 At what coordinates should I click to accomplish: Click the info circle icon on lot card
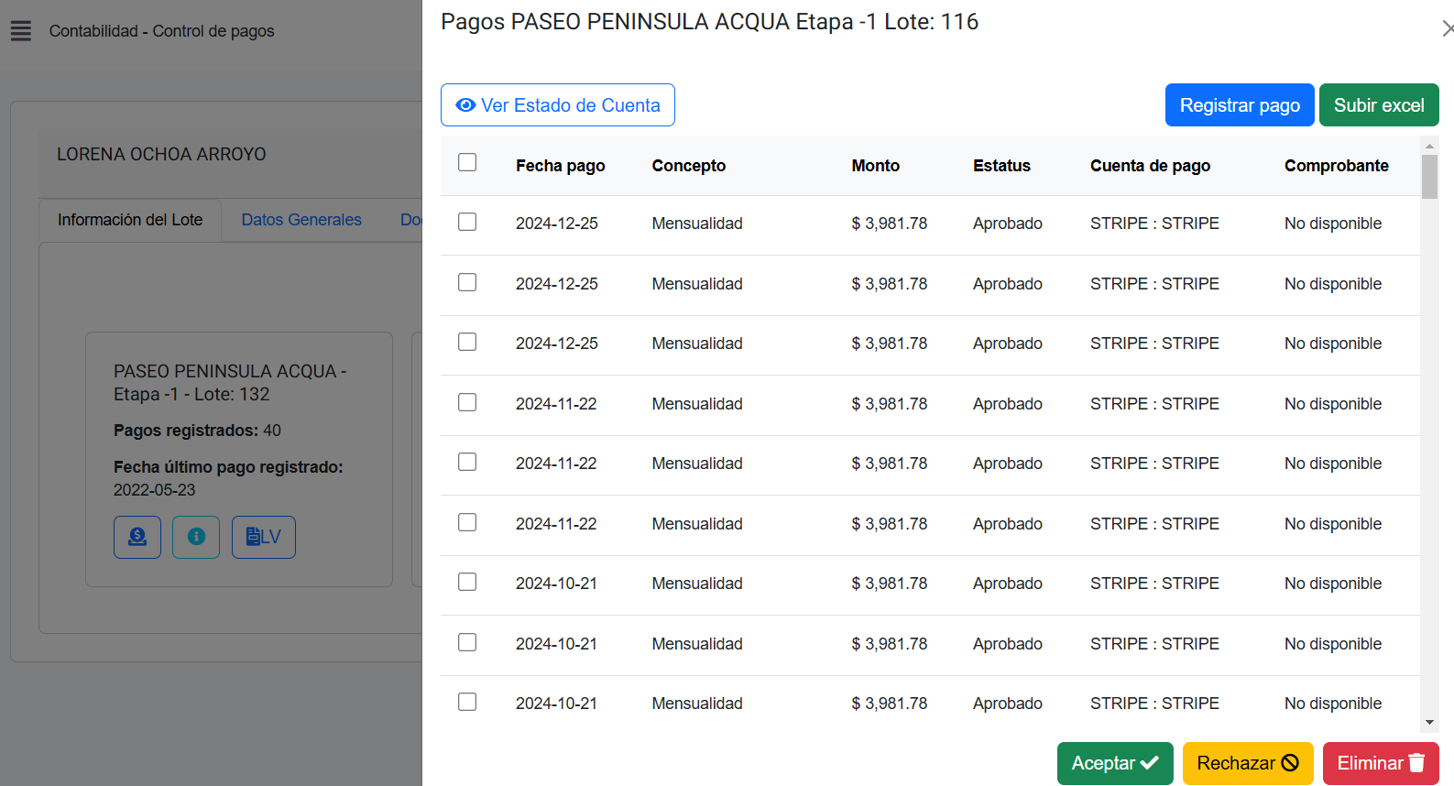[196, 537]
